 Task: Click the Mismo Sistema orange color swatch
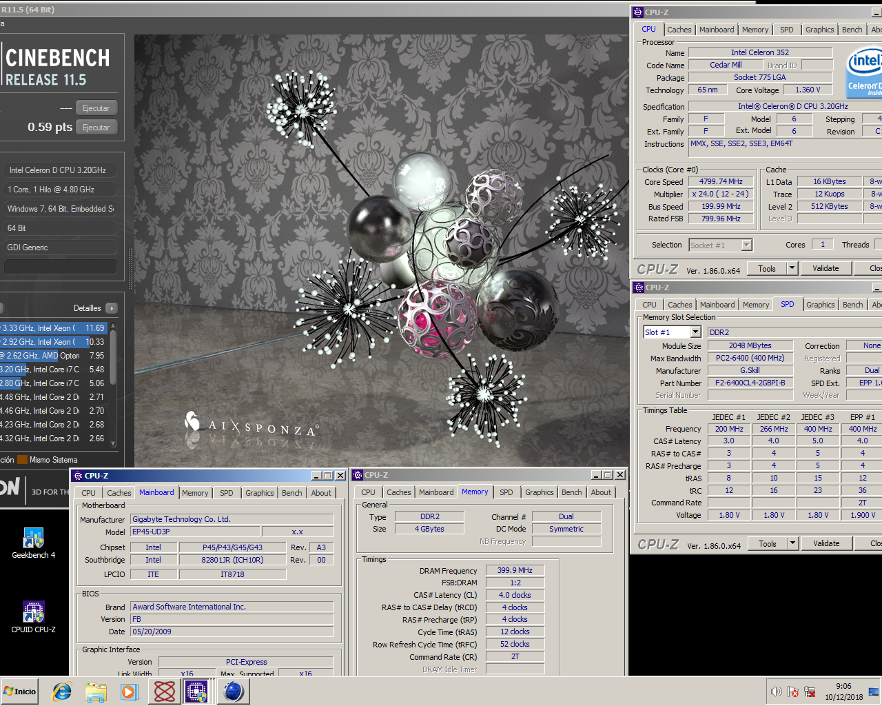tap(22, 460)
